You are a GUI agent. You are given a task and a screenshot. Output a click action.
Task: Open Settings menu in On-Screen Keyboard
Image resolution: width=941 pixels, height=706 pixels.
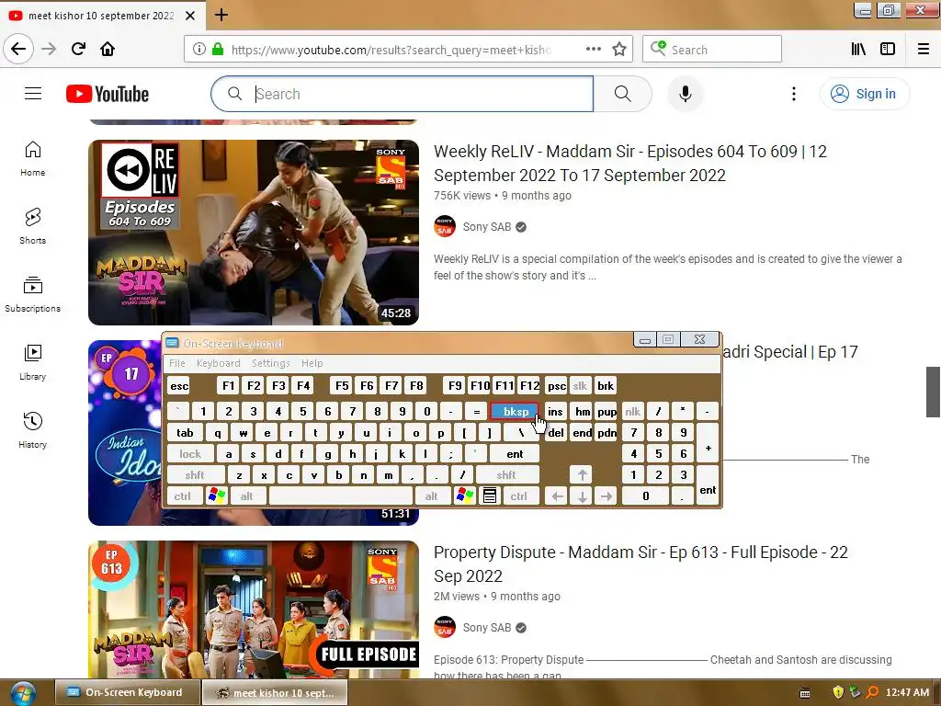[x=271, y=363]
